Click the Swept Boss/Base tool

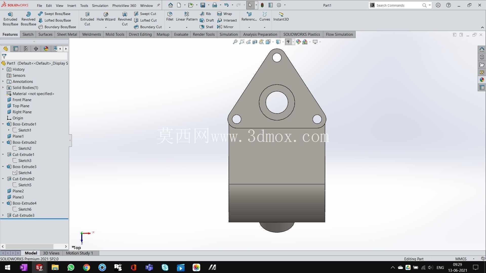click(x=54, y=14)
